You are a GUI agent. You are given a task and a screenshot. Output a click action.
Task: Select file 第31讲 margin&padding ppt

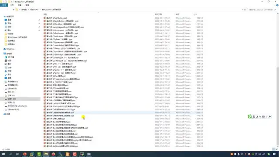(65, 27)
